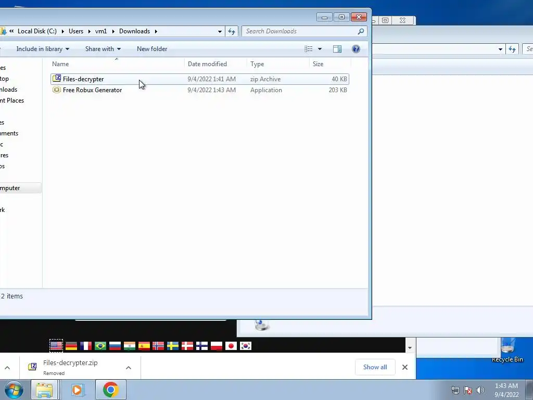Open Action Center flag in tray
Screen dimensions: 533x400
pyautogui.click(x=468, y=390)
